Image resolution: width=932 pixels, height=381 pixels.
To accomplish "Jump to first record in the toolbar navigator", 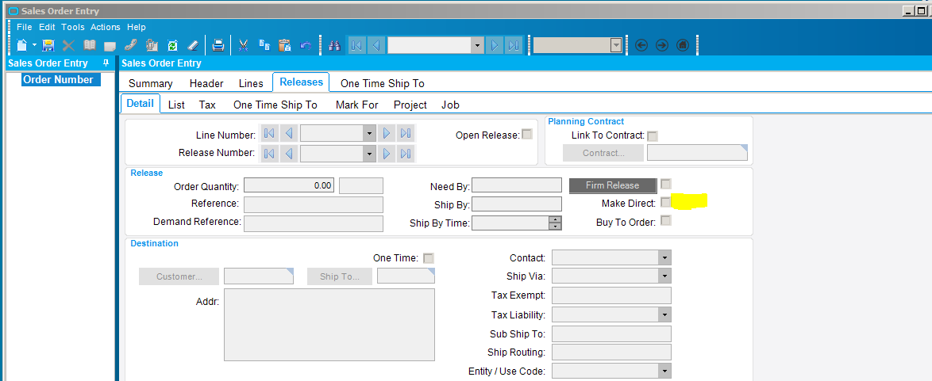I will click(356, 46).
